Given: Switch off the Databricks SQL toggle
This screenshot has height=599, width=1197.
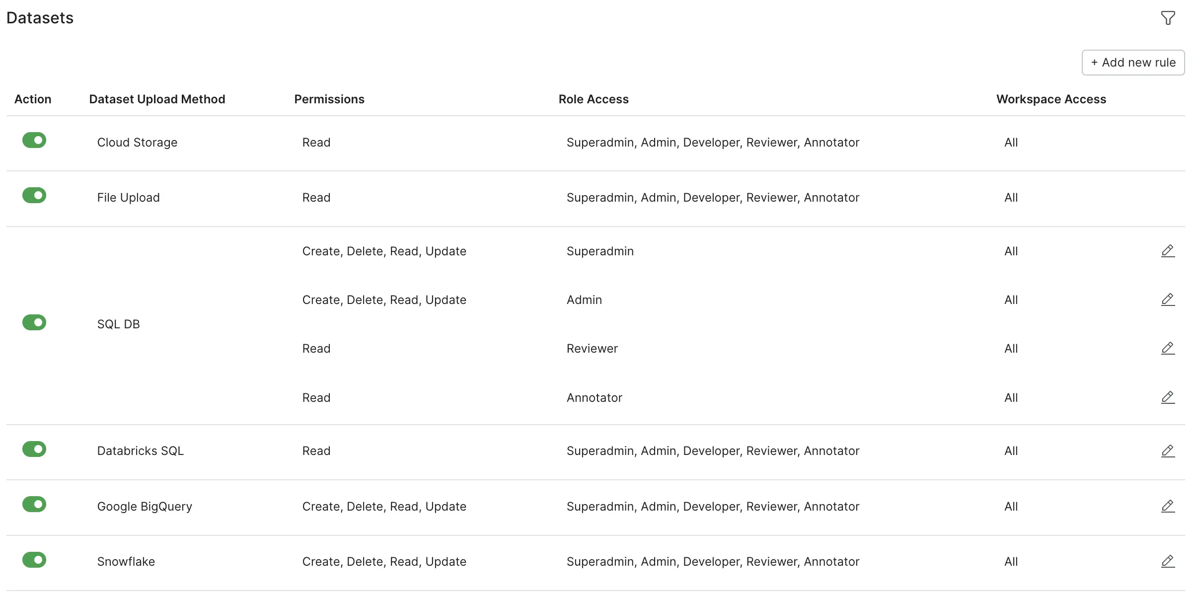Looking at the screenshot, I should point(34,449).
